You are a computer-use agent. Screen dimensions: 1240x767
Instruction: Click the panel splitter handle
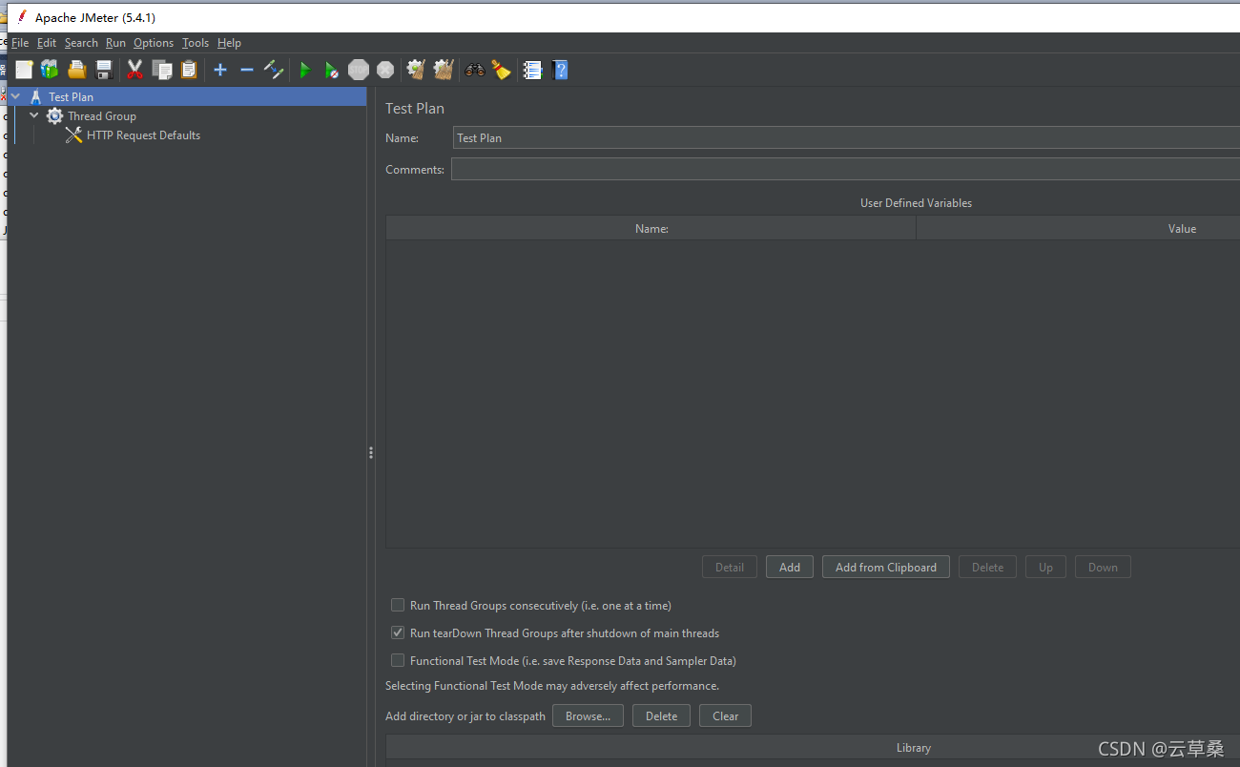click(371, 453)
